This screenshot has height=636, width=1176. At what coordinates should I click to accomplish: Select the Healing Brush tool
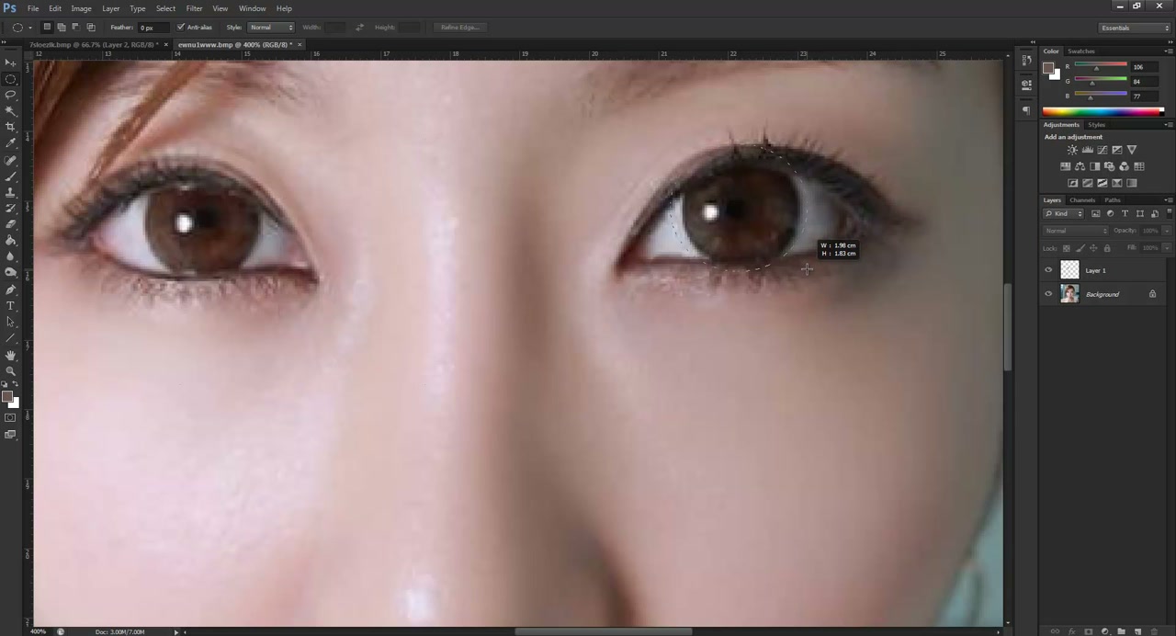tap(10, 161)
